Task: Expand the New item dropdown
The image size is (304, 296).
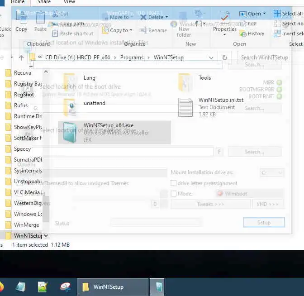Action: coord(200,14)
